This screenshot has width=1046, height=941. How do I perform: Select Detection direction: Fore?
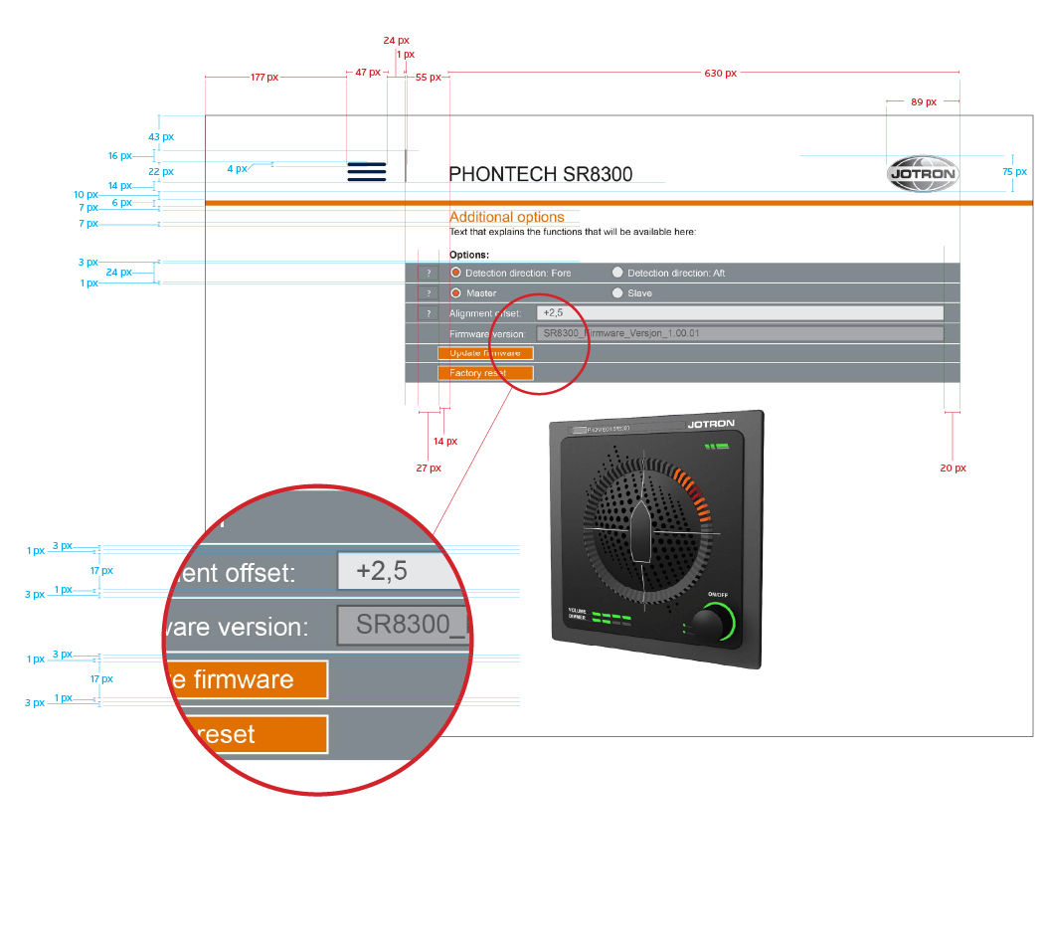[x=456, y=273]
